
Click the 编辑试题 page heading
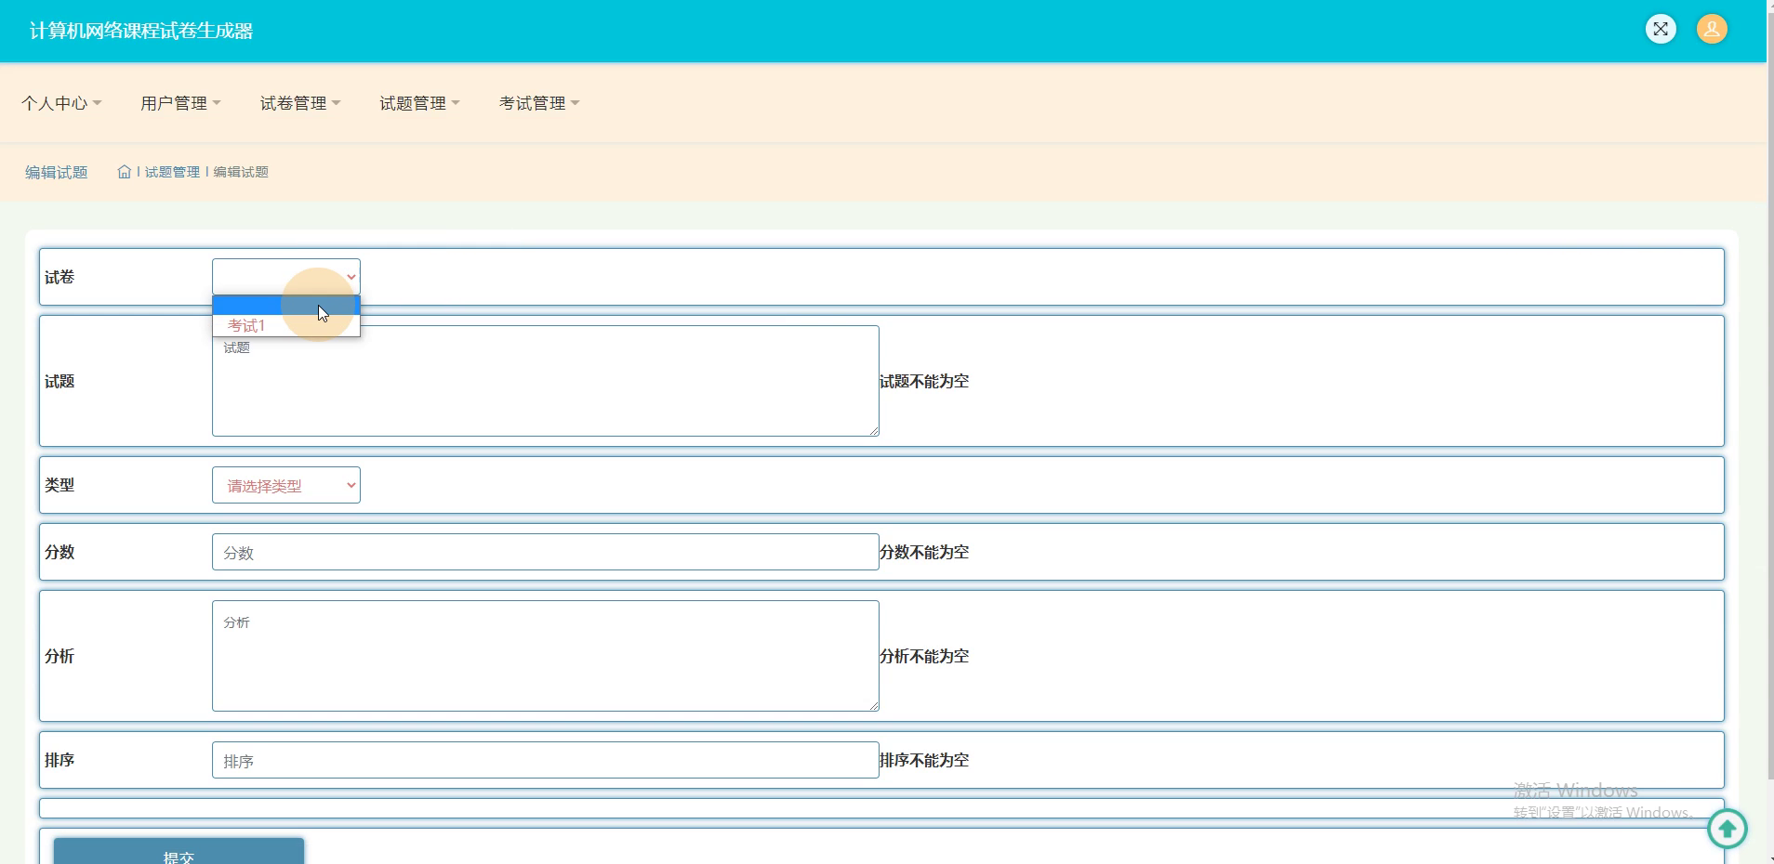tap(56, 172)
